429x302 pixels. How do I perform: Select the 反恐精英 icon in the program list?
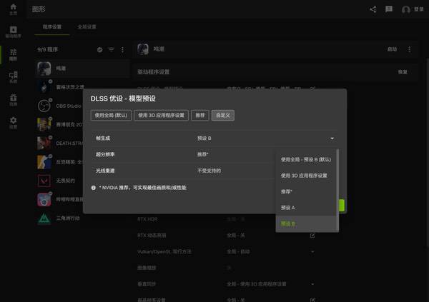tap(44, 162)
